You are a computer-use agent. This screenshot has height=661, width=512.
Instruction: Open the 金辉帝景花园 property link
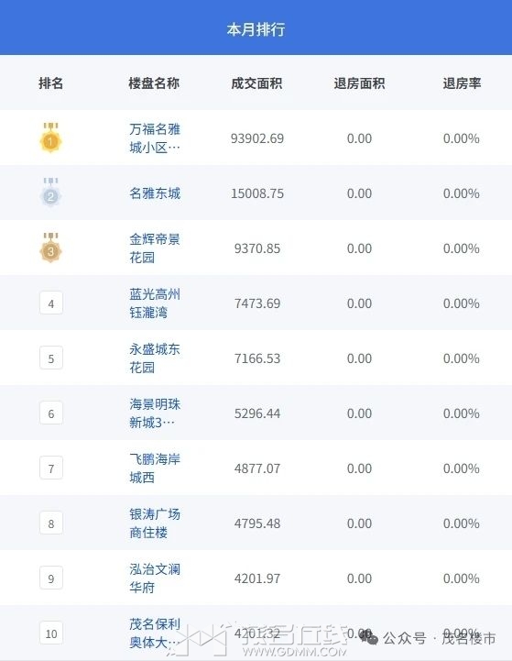(155, 248)
